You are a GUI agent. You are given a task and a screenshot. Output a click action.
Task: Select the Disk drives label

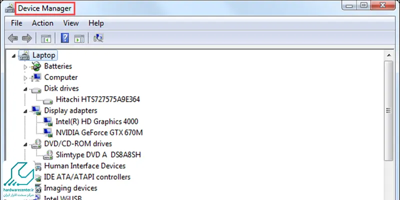(x=61, y=88)
